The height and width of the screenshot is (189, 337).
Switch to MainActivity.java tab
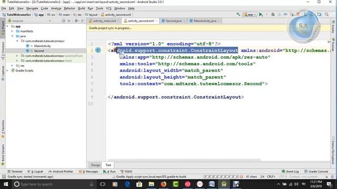pos(205,21)
